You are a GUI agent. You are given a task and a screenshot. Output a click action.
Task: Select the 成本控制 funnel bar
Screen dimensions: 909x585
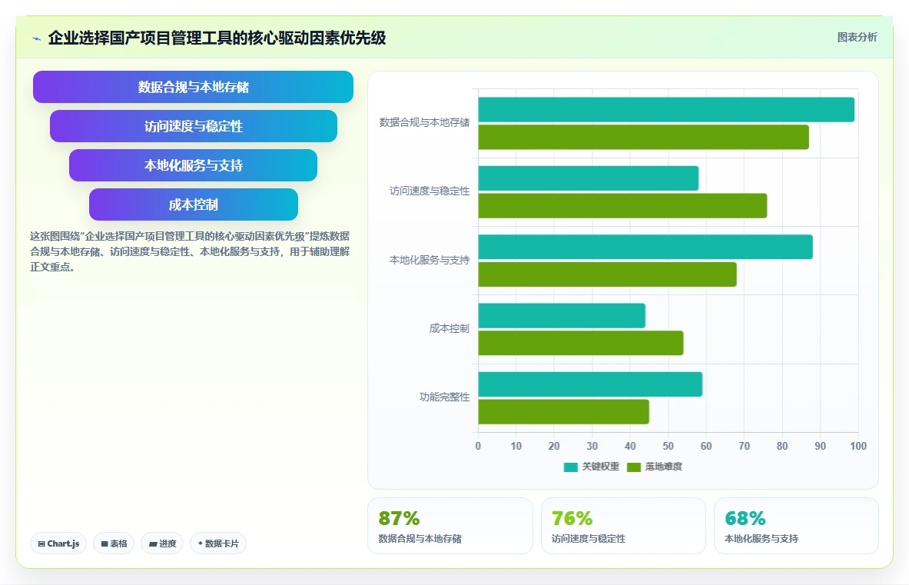(193, 204)
